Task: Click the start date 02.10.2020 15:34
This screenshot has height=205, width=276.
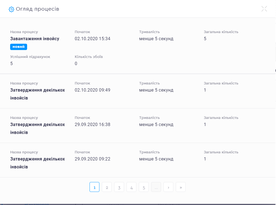Action: (x=93, y=39)
